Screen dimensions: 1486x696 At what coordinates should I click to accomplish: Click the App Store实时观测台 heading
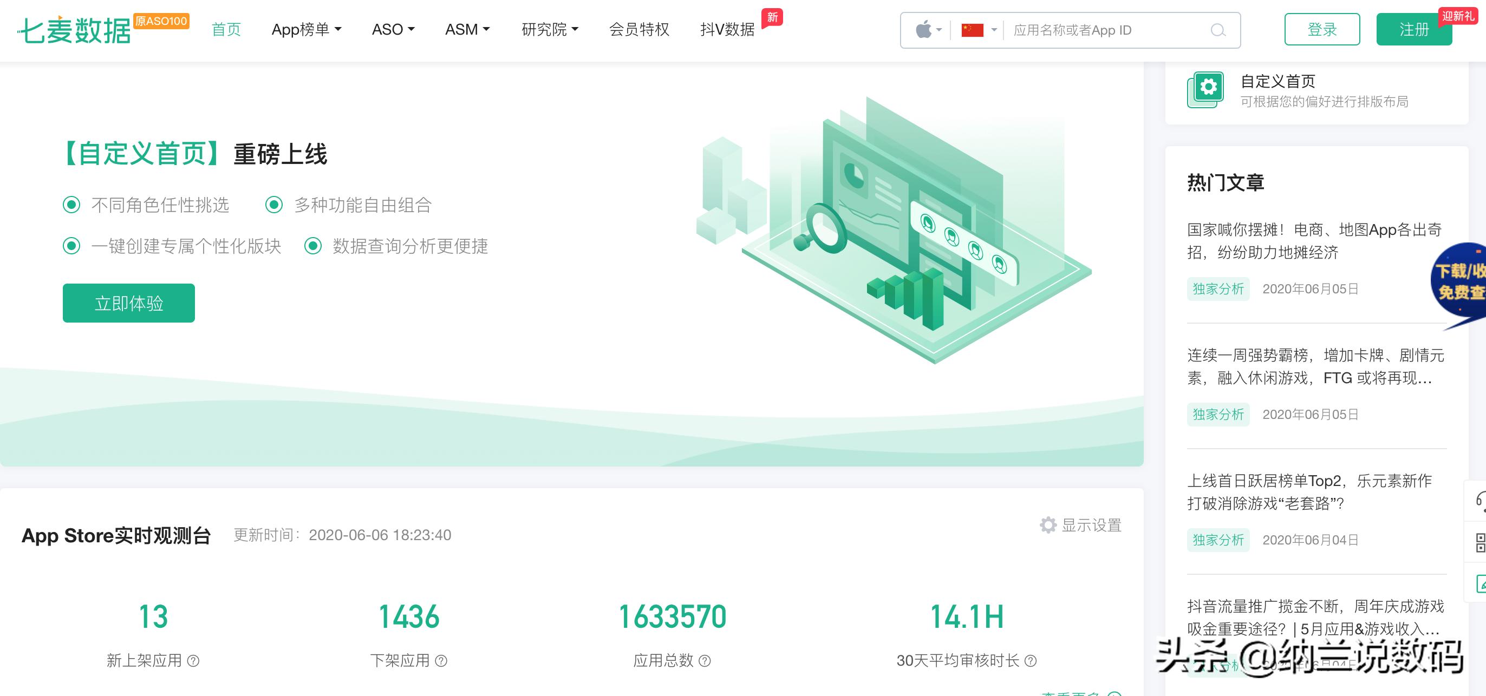[116, 535]
